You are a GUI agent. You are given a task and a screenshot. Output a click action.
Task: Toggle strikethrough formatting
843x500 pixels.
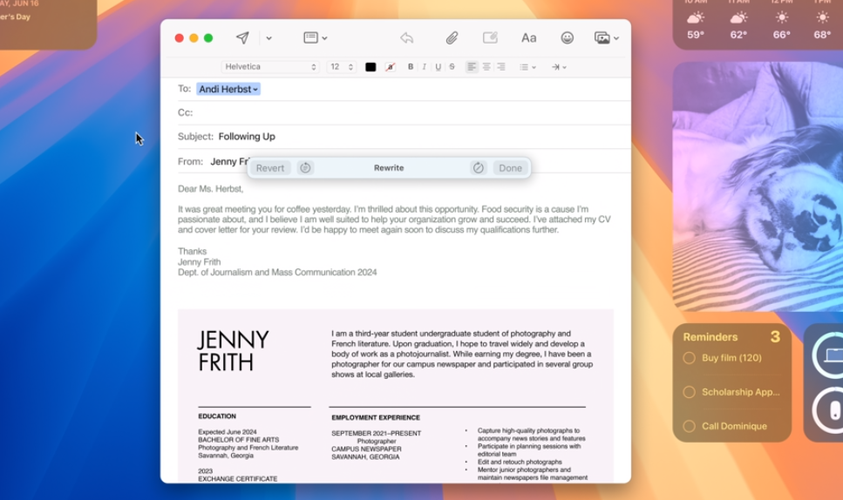click(x=452, y=66)
